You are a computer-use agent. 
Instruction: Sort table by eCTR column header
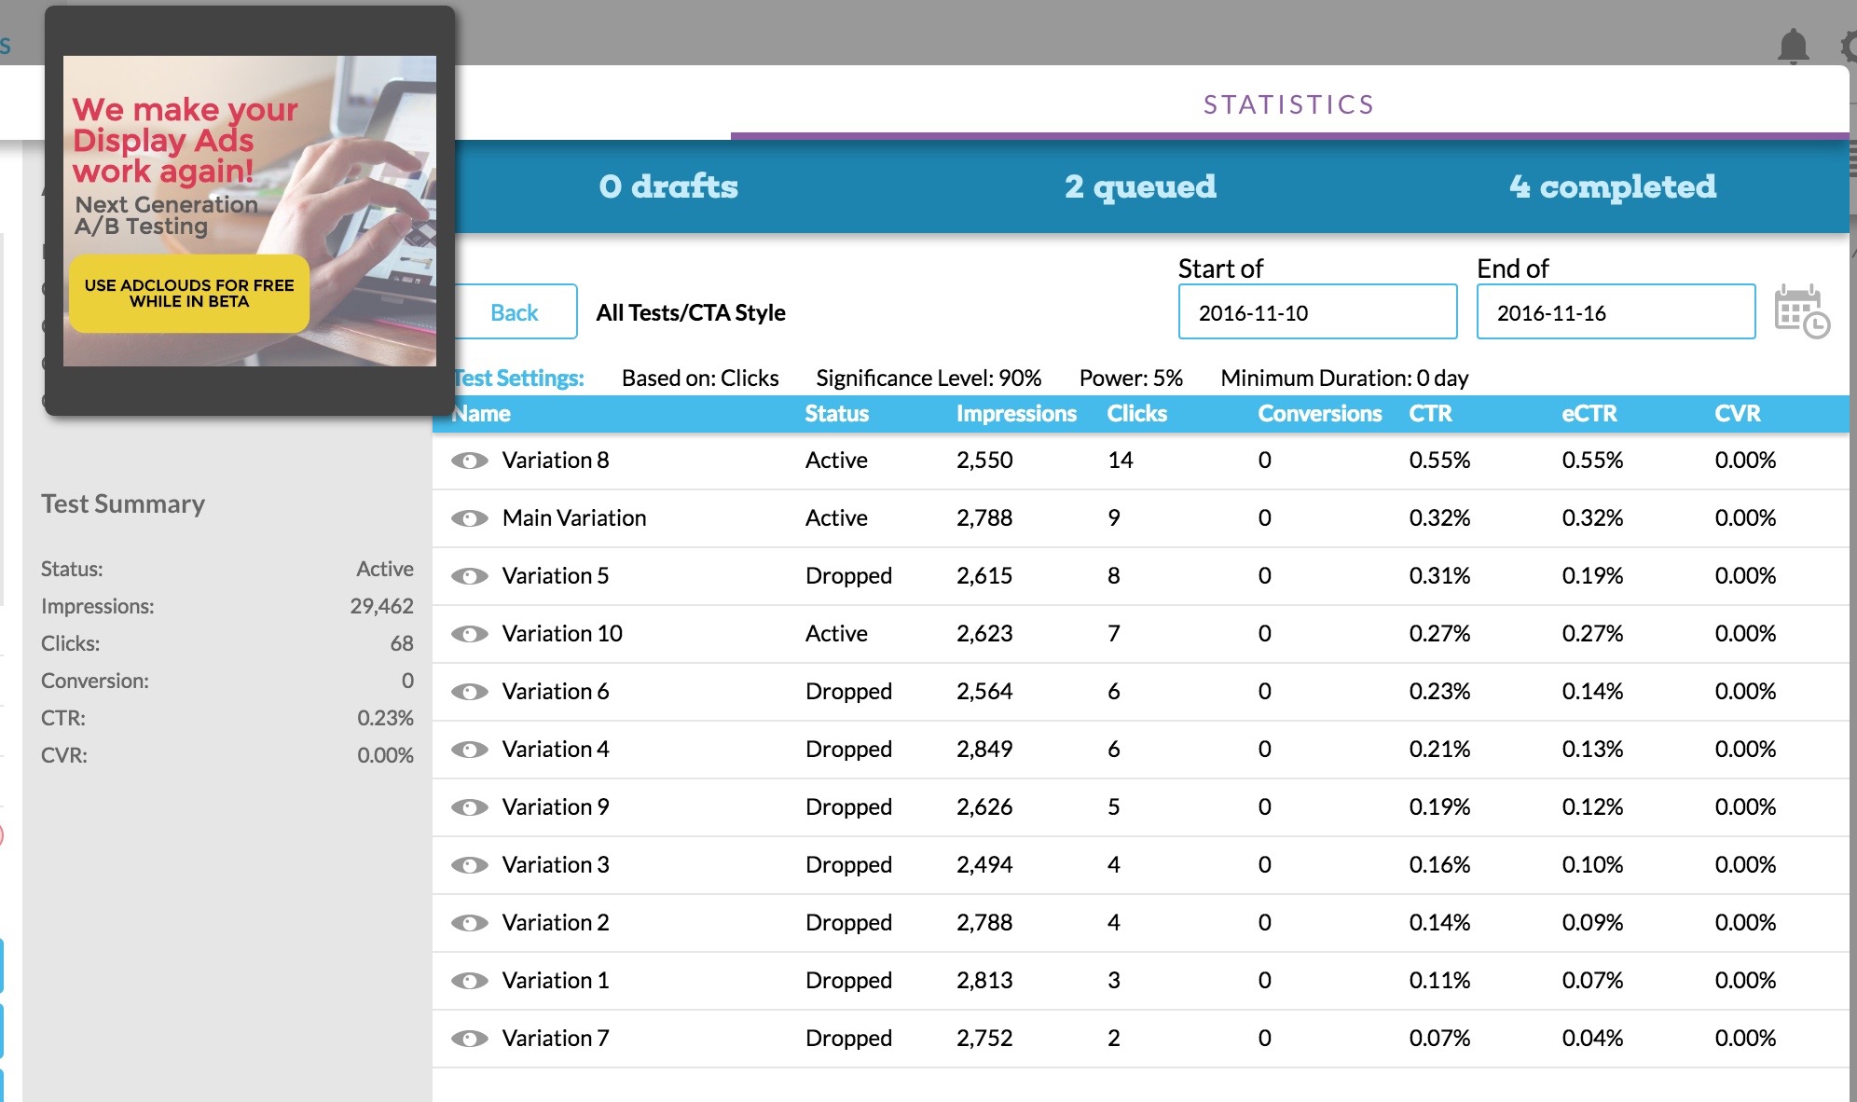[x=1589, y=414]
